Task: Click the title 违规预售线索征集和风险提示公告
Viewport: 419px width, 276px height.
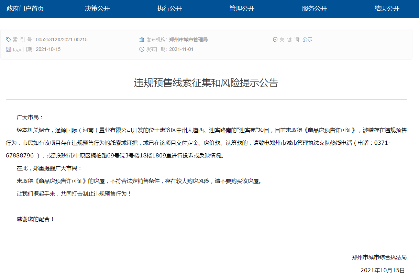Action: (x=206, y=83)
